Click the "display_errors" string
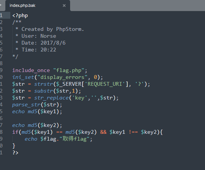The width and height of the screenshot is (205, 170). (x=62, y=77)
